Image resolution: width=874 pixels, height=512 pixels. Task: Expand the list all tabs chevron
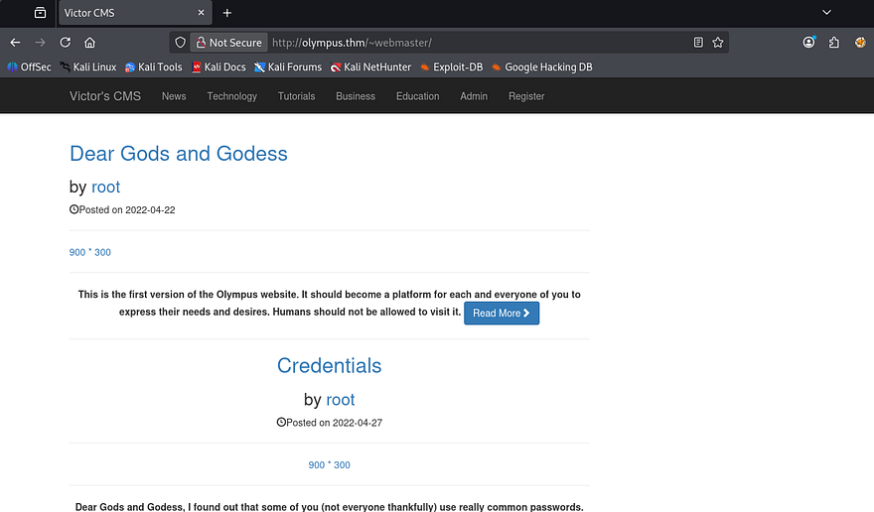point(826,12)
